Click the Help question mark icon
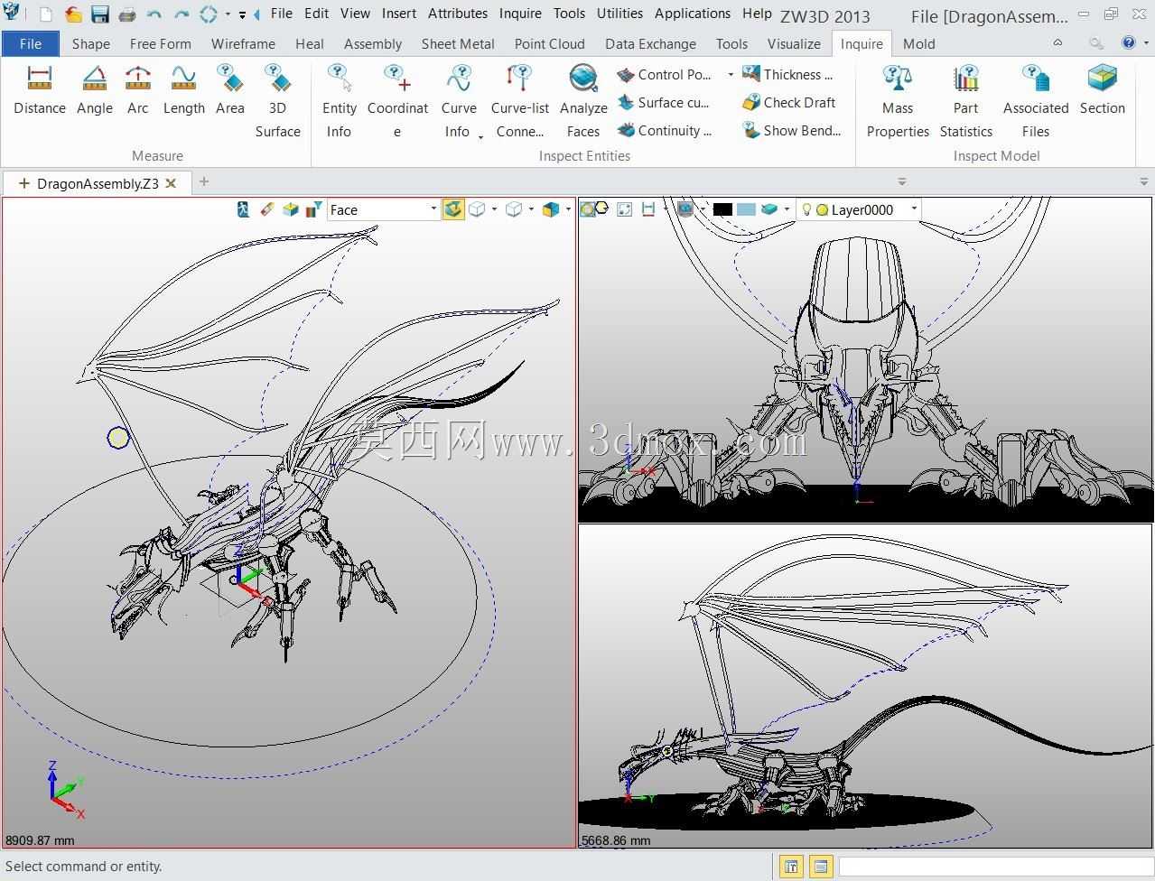 [x=1128, y=42]
